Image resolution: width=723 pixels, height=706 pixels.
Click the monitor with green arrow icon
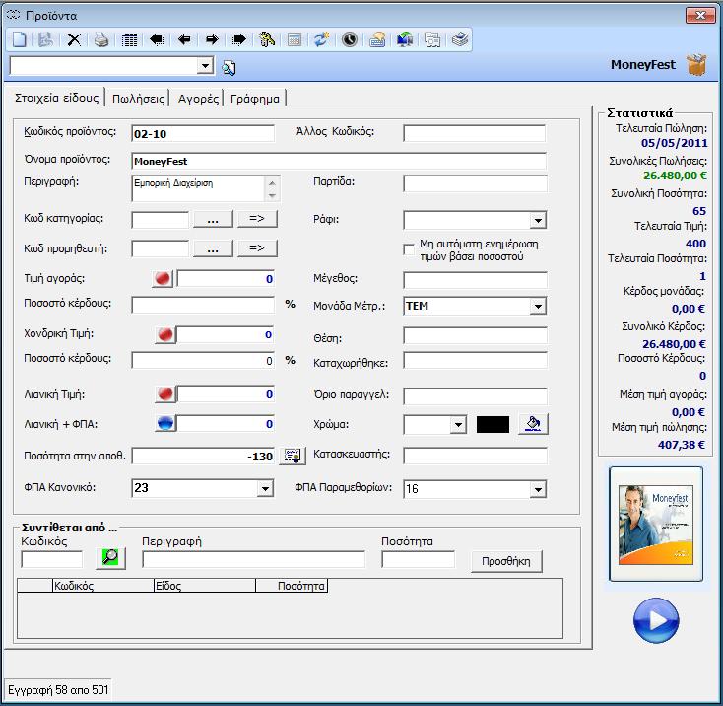point(405,39)
